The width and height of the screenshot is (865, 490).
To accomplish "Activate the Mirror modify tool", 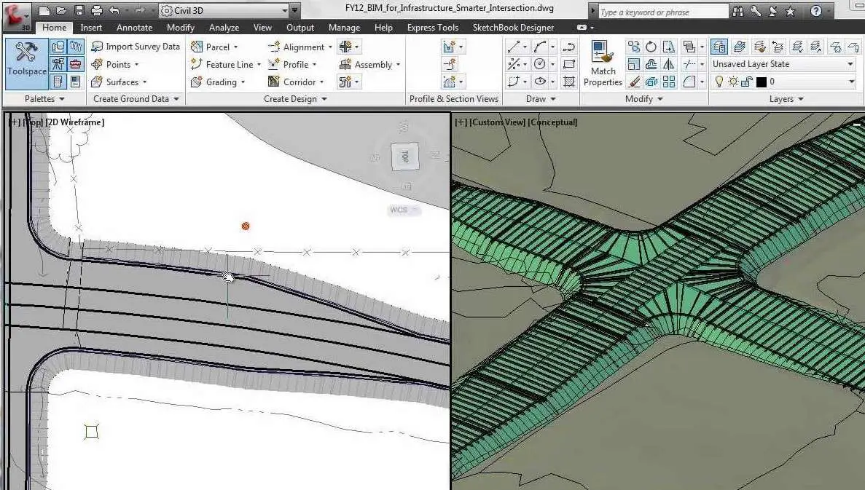I will (x=669, y=65).
